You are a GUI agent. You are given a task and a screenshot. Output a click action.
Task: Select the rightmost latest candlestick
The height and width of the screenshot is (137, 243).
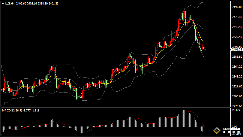[205, 49]
